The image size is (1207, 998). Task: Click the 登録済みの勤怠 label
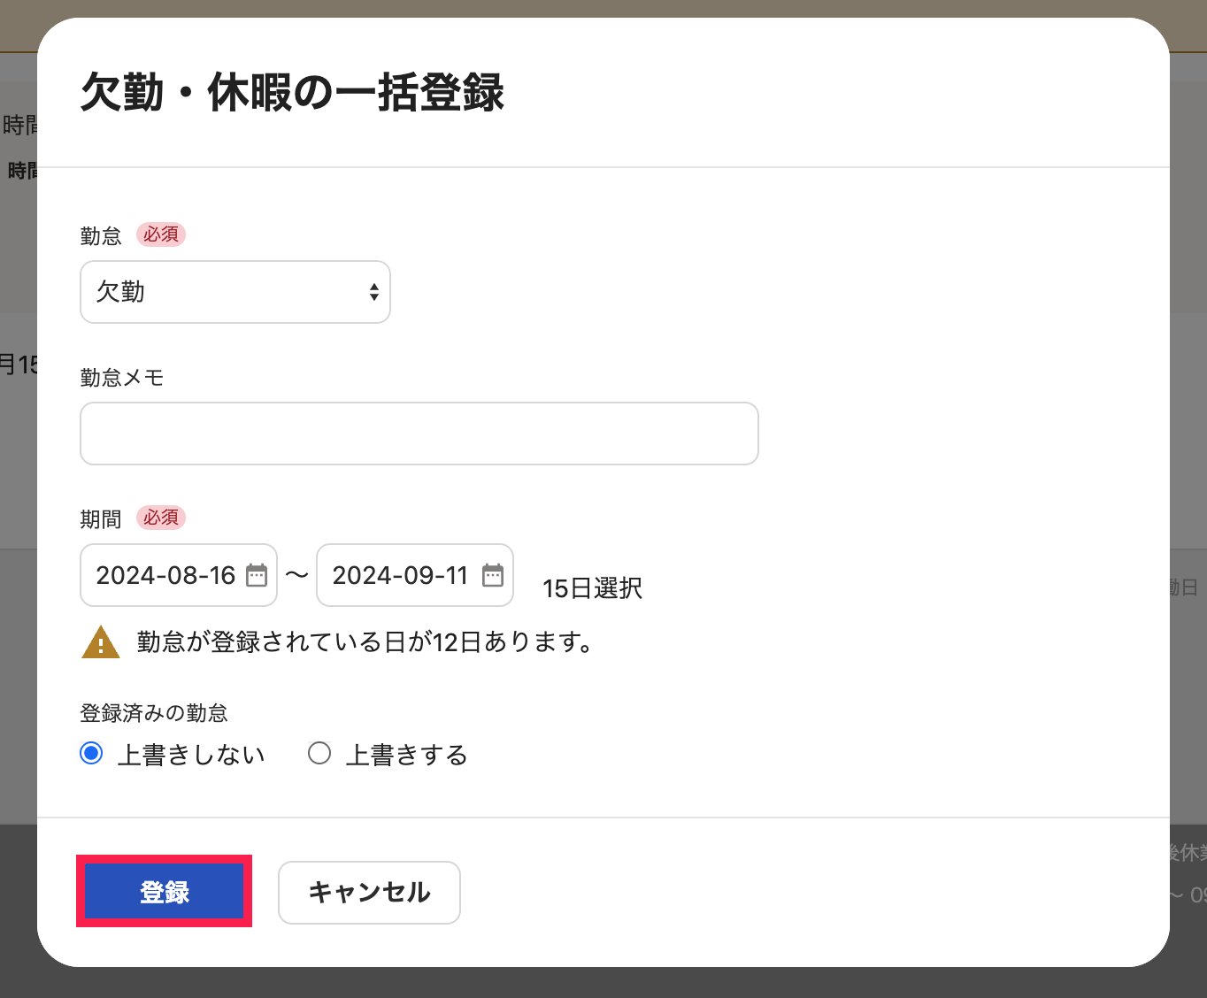[x=154, y=713]
